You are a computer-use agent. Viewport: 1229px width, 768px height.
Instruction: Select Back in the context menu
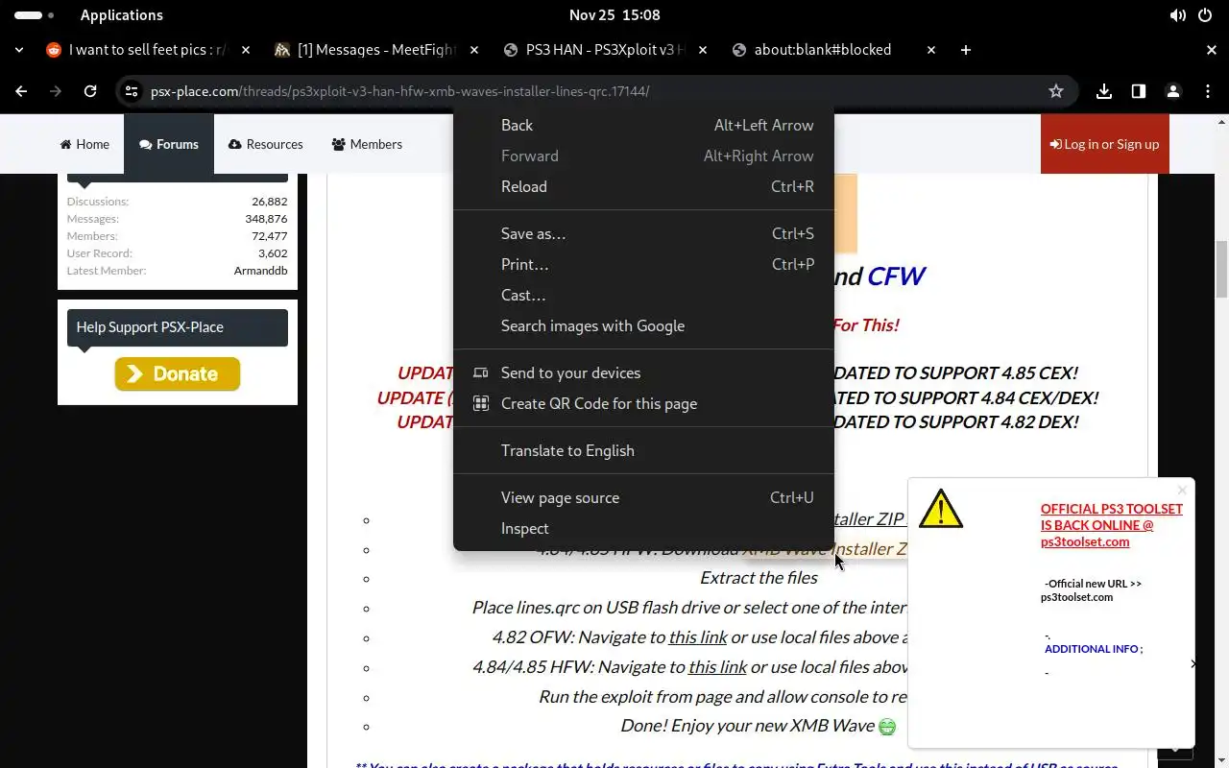[643, 125]
